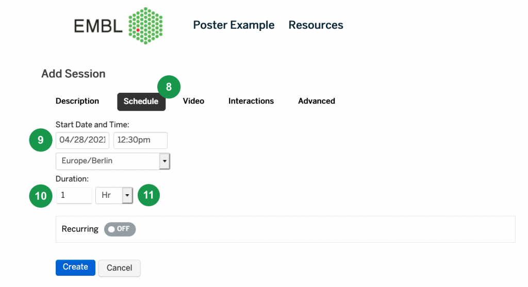Screen dimensions: 528x287
Task: Click the EMBL text logo
Action: [x=98, y=26]
